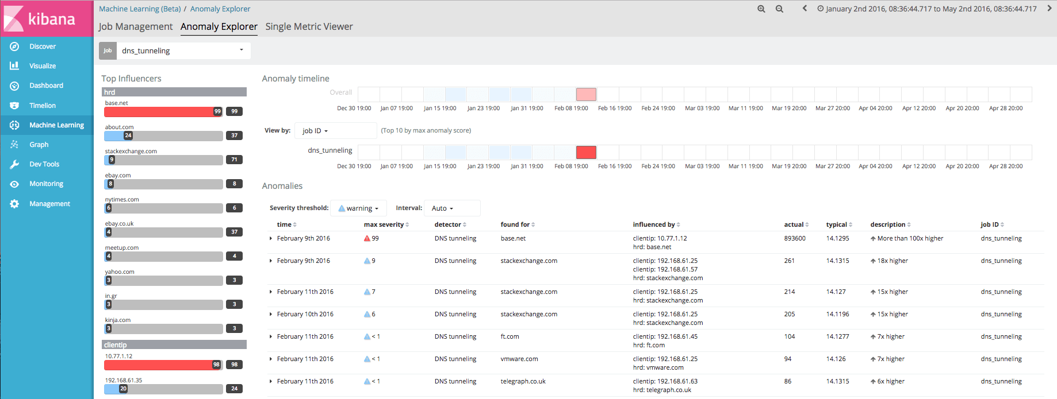The height and width of the screenshot is (399, 1057).
Task: Expand February 10th stackexchange.com anomaly row
Action: [271, 314]
